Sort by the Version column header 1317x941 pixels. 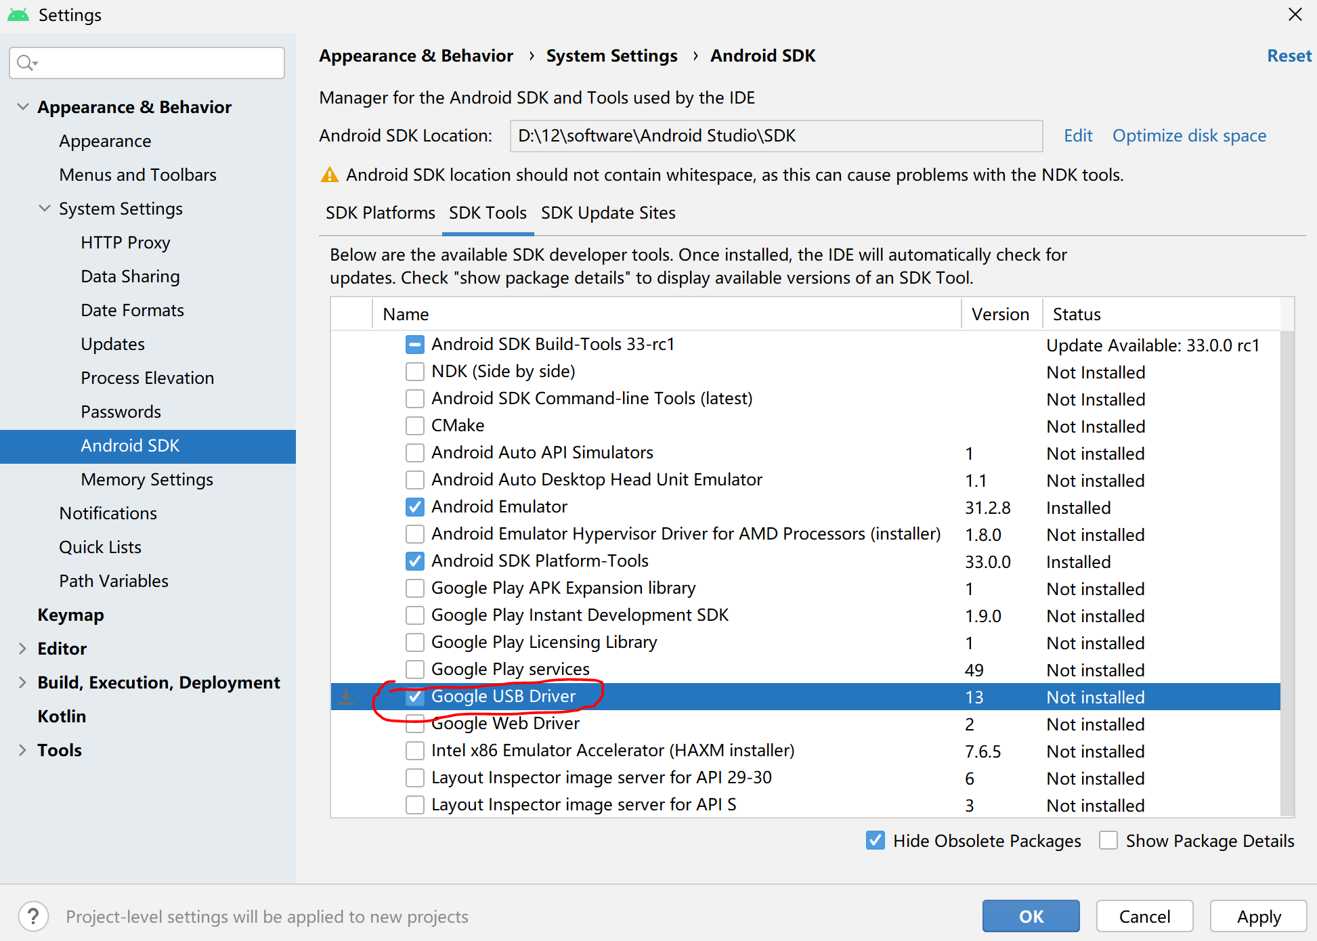pyautogui.click(x=1001, y=314)
